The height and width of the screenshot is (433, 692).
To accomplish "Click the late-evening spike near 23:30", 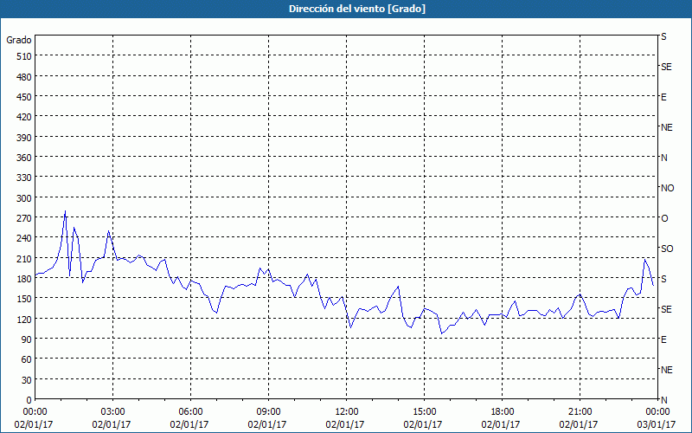I will click(644, 259).
